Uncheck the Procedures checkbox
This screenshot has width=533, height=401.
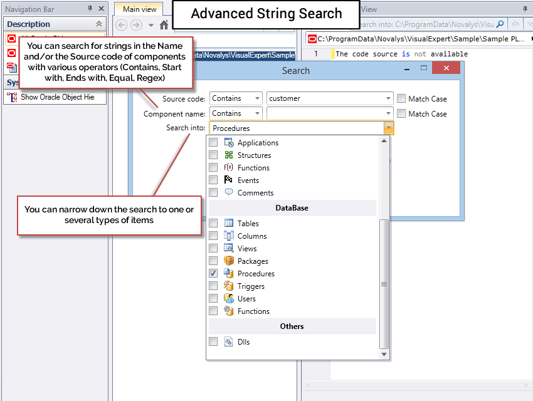213,274
